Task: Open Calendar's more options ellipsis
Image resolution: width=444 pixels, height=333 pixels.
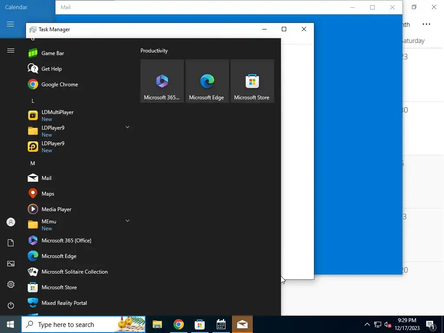Action: tap(426, 24)
